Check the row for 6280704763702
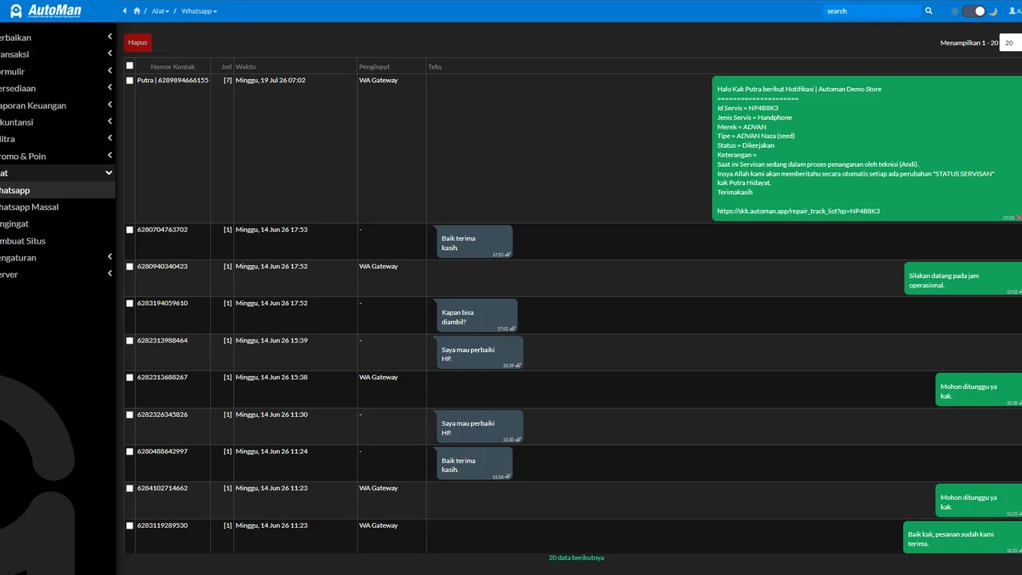Image resolution: width=1022 pixels, height=575 pixels. tap(130, 230)
